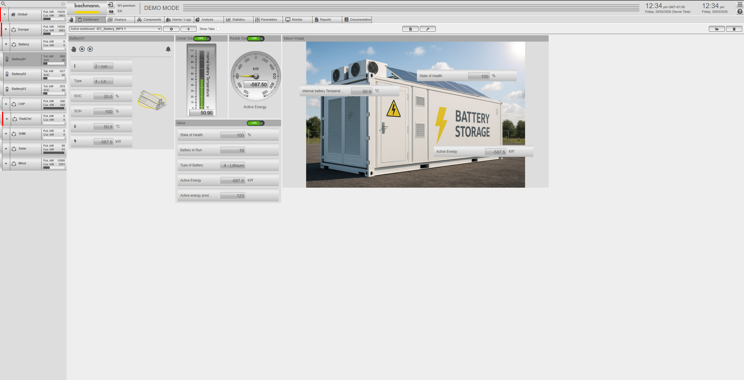
Task: Toggle the Linear Gauge LIVE switch
Action: pyautogui.click(x=203, y=38)
